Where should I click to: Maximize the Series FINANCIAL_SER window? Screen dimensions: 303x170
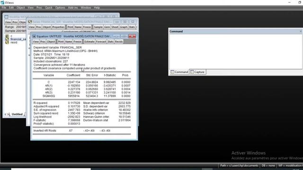tap(125, 22)
